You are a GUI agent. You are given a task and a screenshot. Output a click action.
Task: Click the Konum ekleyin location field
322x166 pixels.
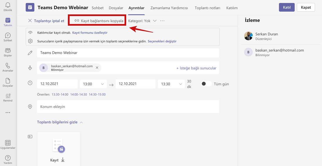128,107
